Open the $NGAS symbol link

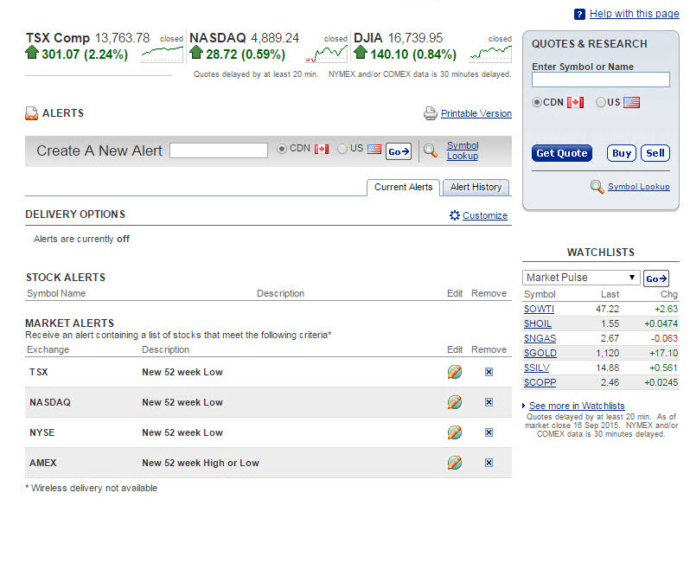click(x=540, y=338)
